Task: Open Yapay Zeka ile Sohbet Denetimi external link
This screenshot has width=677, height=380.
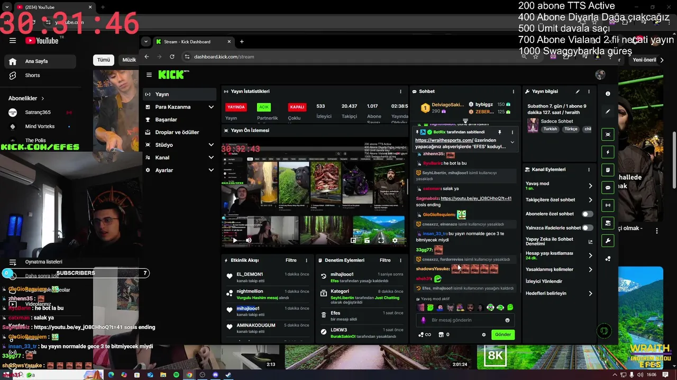Action: (x=590, y=242)
